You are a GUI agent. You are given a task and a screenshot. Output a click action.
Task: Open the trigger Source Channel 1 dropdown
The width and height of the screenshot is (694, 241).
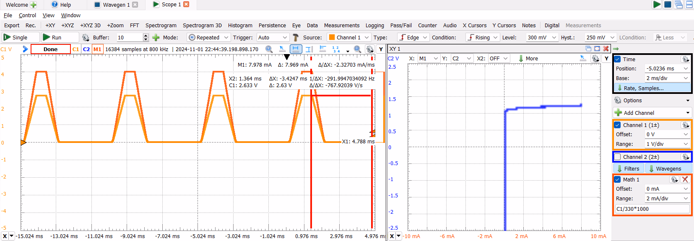349,37
